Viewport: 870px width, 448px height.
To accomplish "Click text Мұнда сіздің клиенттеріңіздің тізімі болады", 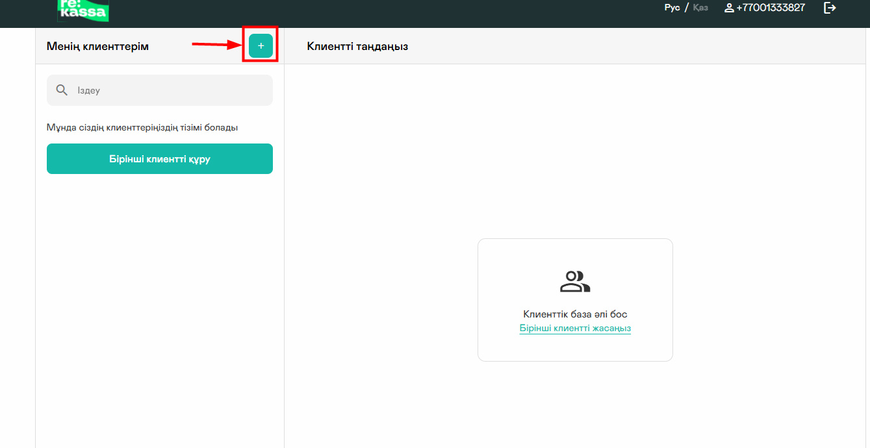I will point(142,127).
